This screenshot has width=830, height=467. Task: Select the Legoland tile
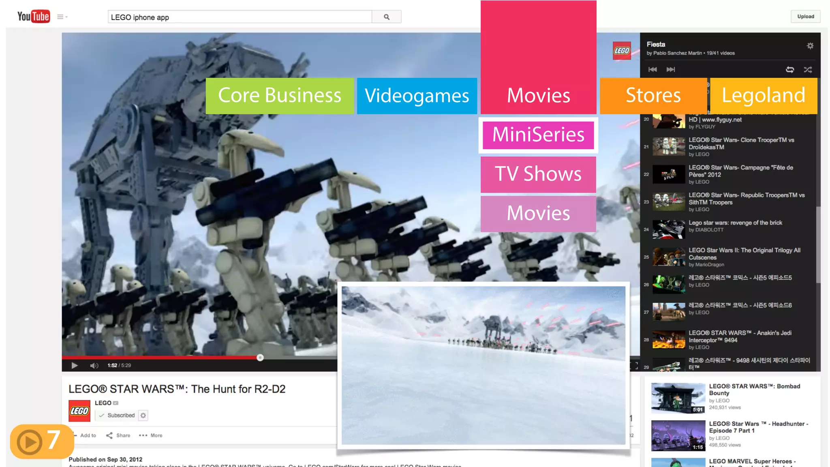764,96
